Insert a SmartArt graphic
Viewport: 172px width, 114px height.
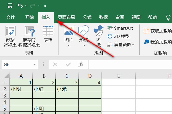120,28
